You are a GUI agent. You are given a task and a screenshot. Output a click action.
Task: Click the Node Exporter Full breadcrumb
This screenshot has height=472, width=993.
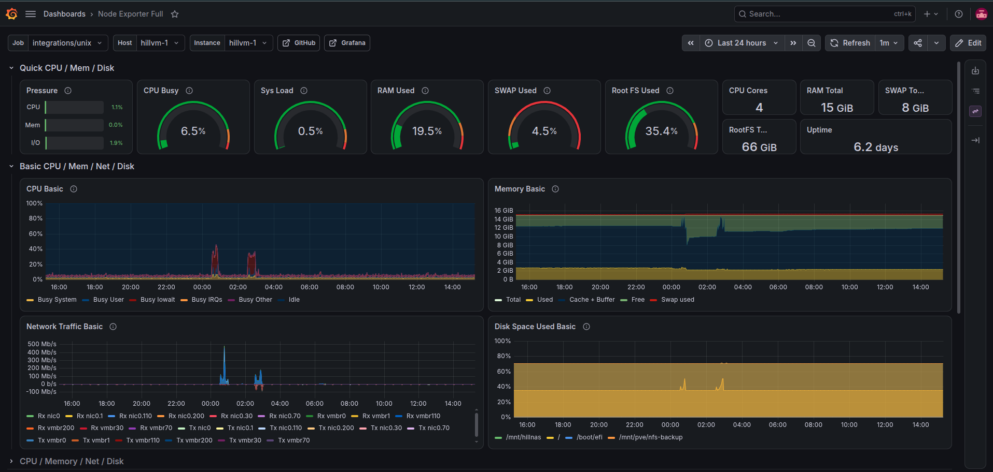(x=131, y=14)
